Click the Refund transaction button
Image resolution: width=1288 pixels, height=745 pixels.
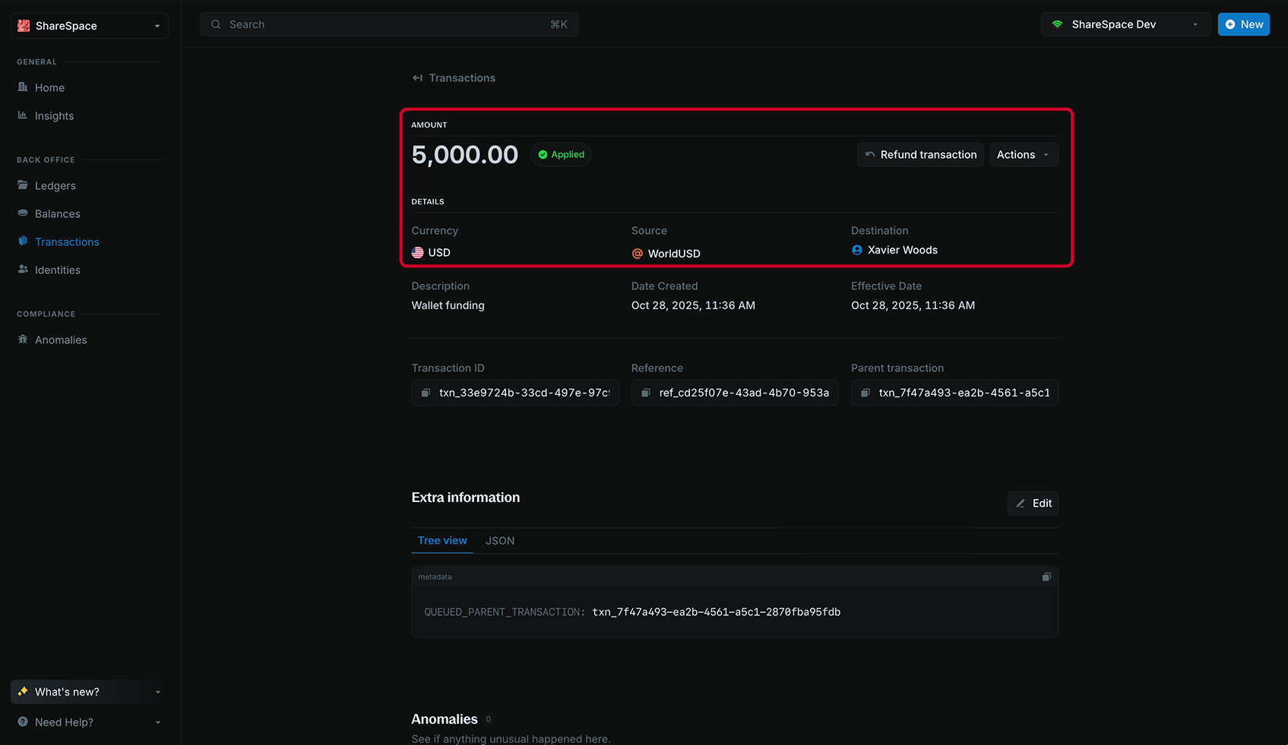click(920, 154)
